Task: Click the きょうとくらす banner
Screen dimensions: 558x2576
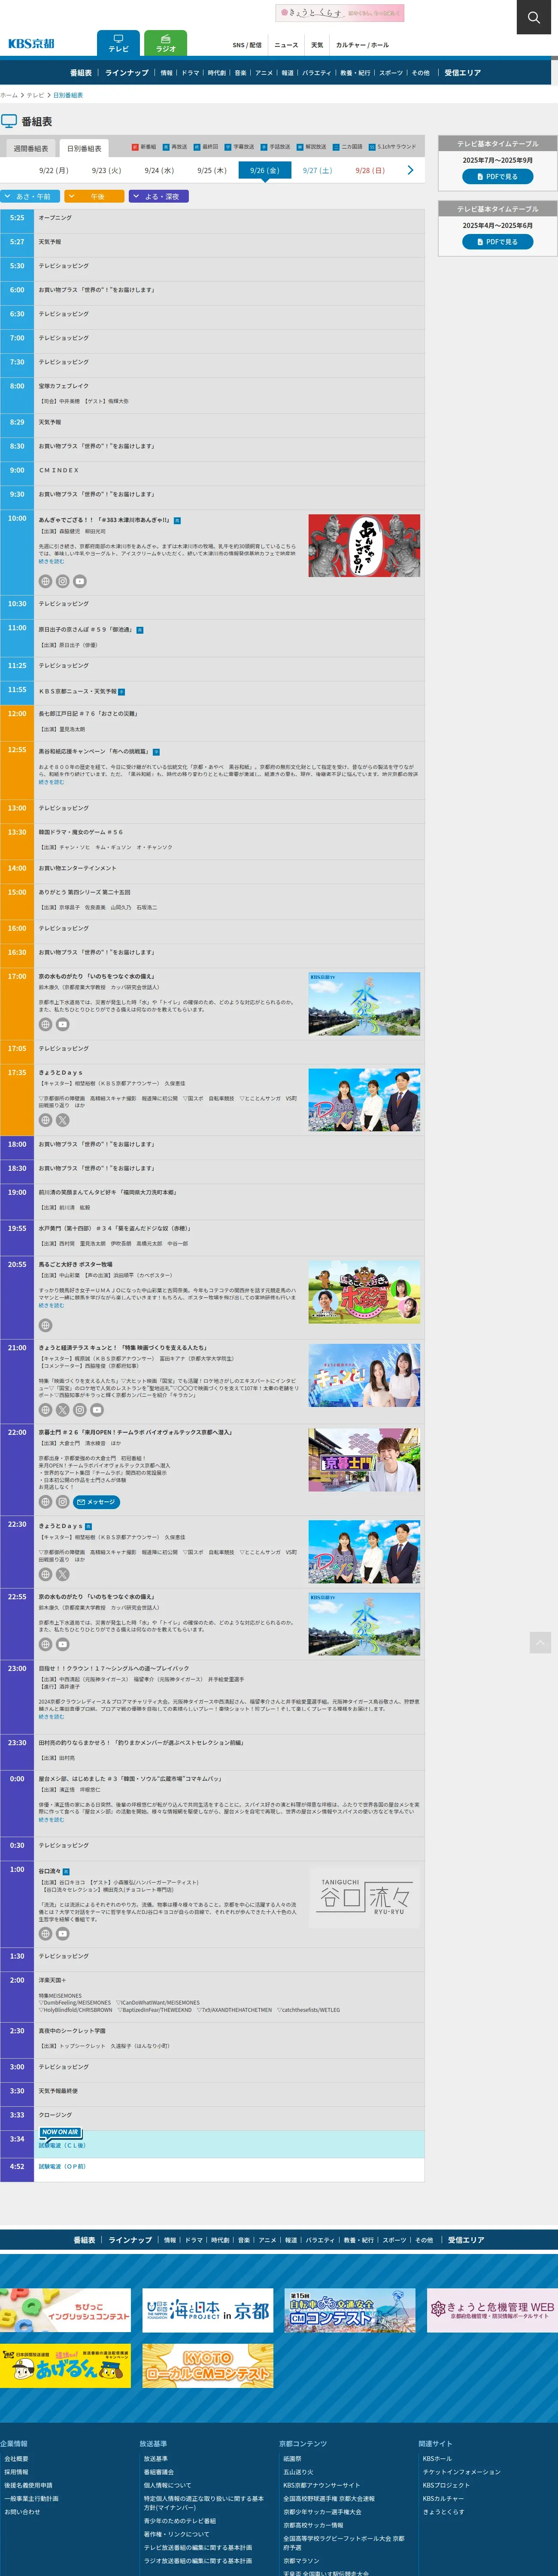Action: click(x=340, y=13)
